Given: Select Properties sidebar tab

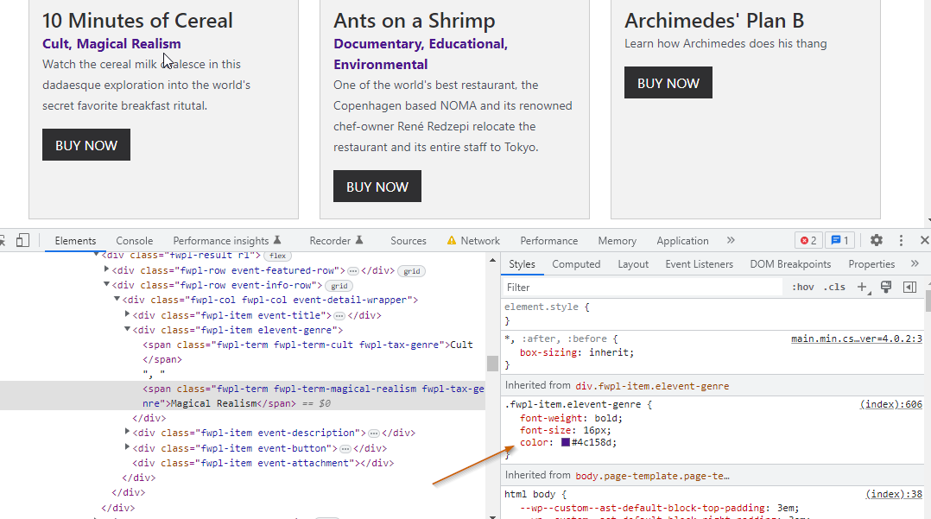Looking at the screenshot, I should (871, 264).
